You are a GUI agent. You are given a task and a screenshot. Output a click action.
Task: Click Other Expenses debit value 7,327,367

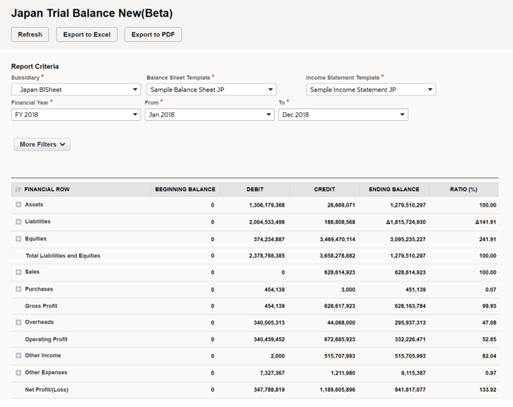(x=272, y=373)
